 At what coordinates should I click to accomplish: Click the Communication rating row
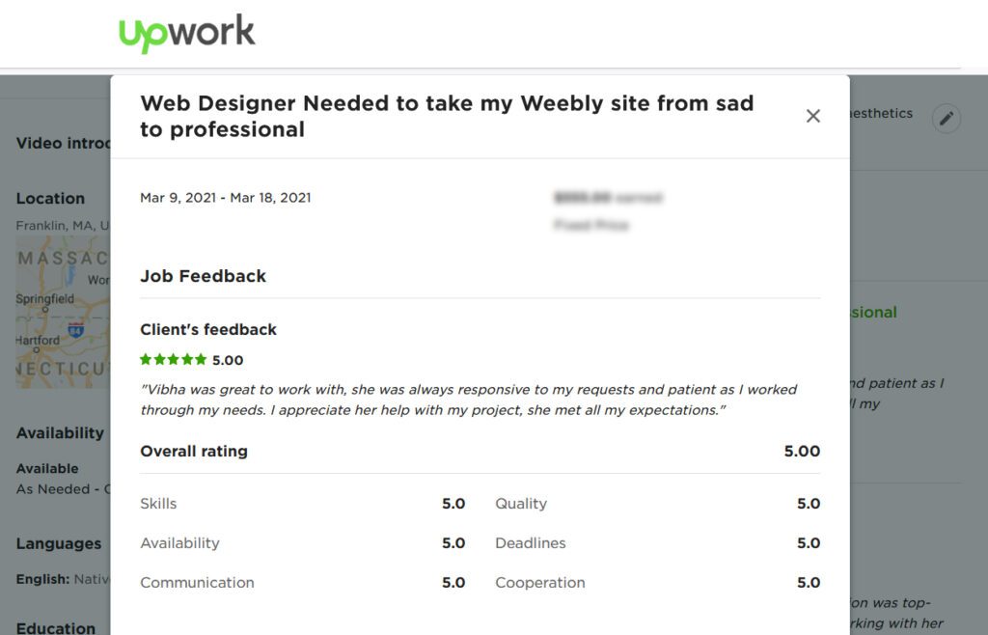302,583
